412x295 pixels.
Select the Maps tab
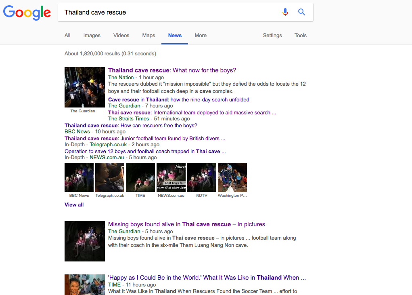148,35
